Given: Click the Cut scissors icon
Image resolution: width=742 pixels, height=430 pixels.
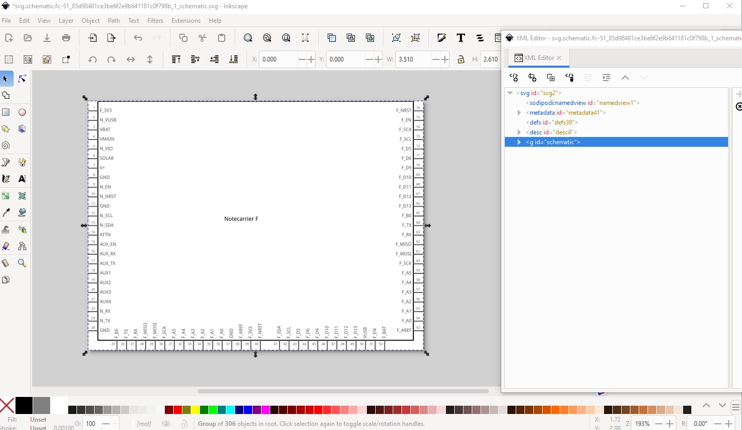Looking at the screenshot, I should tap(203, 38).
